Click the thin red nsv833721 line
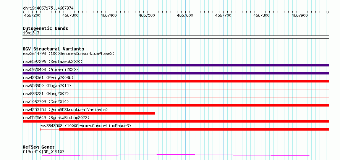The image size is (340, 160). coord(176,97)
